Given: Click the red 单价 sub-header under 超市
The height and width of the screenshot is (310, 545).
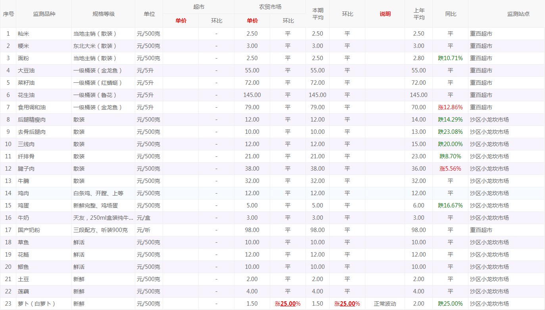Looking at the screenshot, I should (x=181, y=21).
